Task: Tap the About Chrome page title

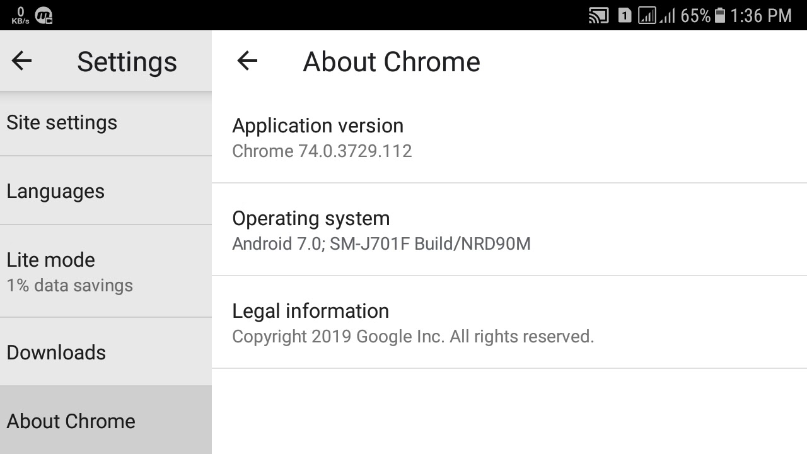Action: click(x=392, y=62)
